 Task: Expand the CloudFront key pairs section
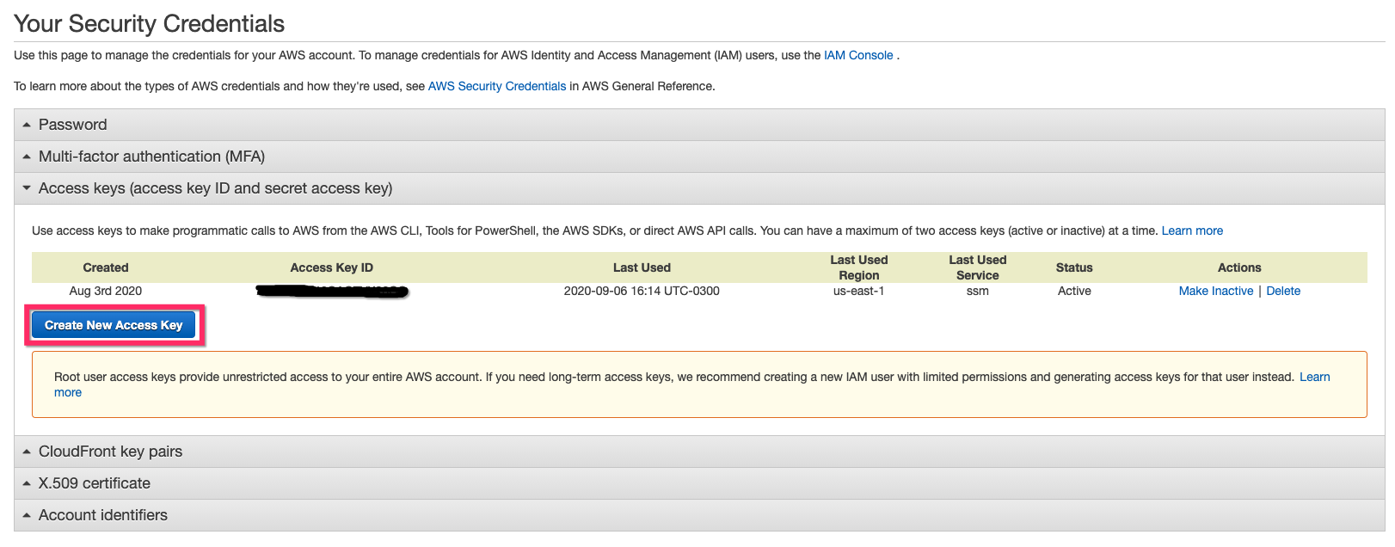click(699, 452)
